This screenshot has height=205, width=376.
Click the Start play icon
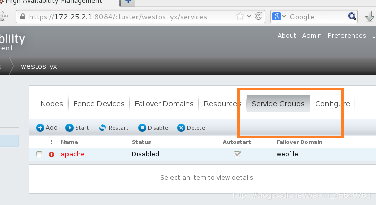pyautogui.click(x=70, y=128)
